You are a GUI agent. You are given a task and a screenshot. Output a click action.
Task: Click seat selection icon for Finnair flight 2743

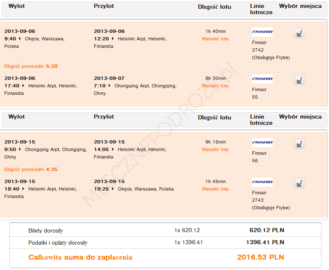[299, 183]
